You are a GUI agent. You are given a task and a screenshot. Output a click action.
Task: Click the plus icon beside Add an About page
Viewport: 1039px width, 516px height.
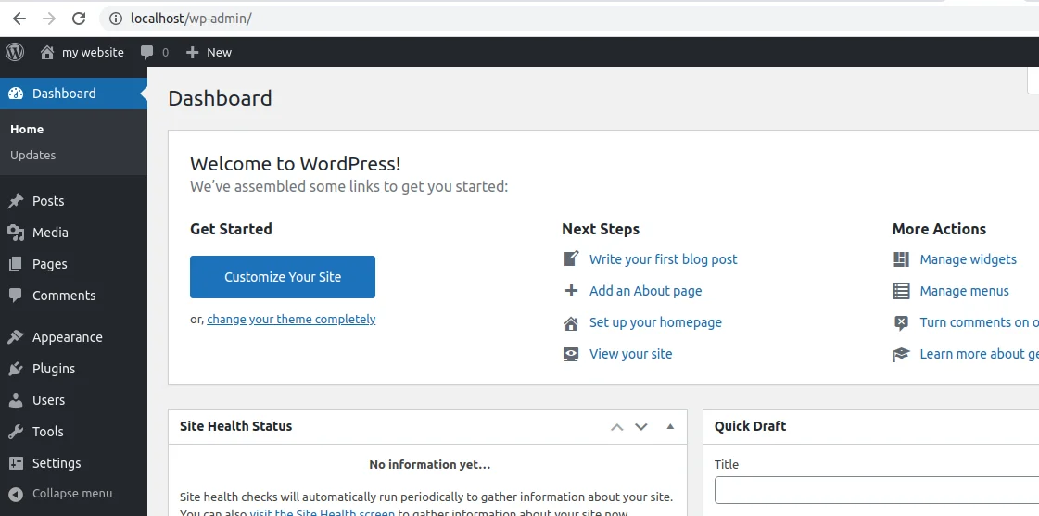(571, 291)
